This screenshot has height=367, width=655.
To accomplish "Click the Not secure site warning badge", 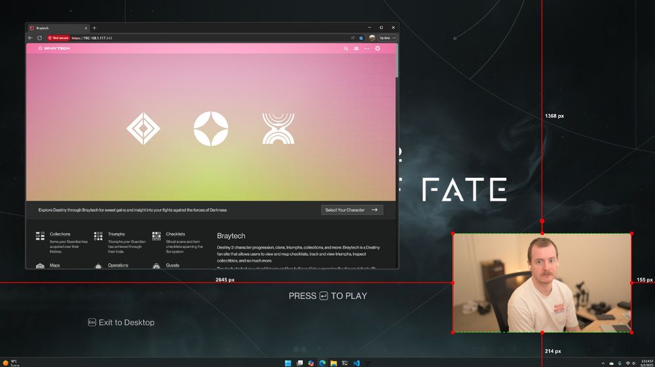I will pos(58,38).
